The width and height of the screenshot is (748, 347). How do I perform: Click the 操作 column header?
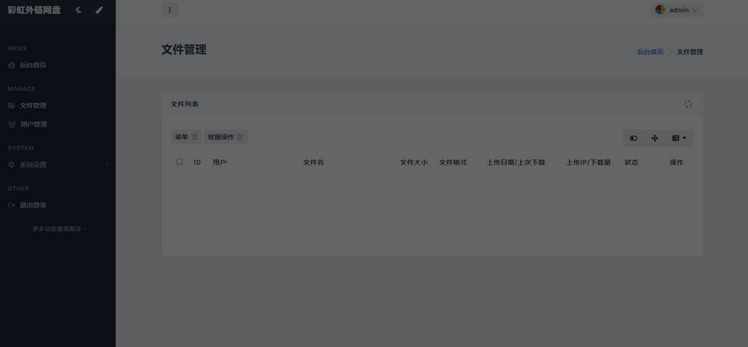tap(677, 163)
